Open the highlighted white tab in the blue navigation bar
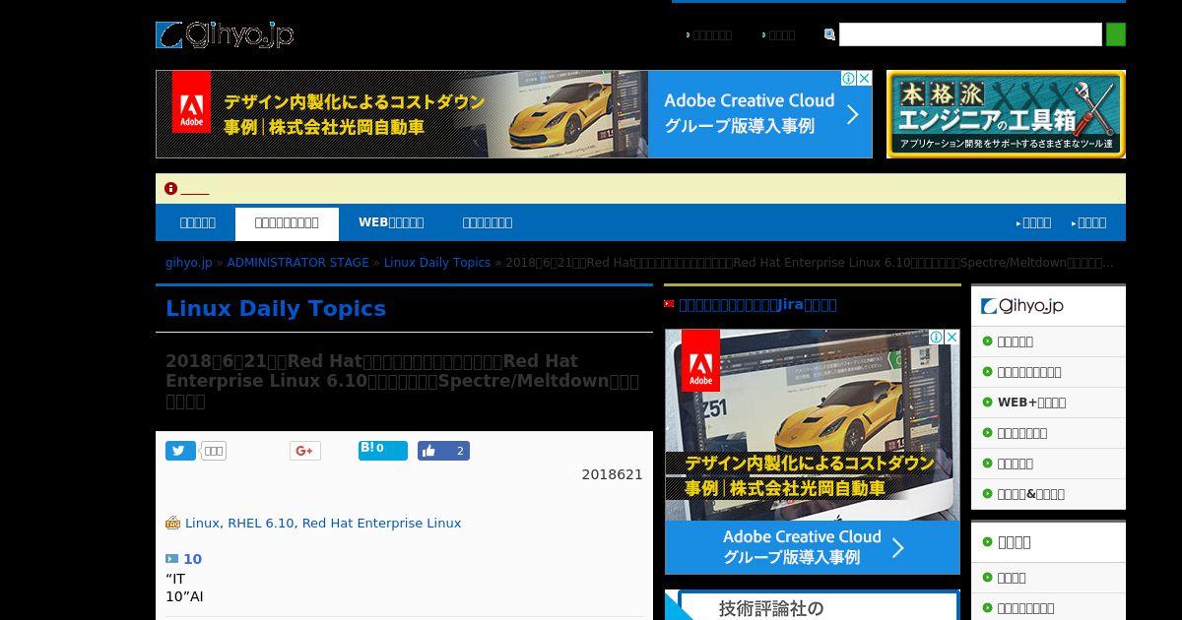Image resolution: width=1182 pixels, height=620 pixels. [287, 223]
